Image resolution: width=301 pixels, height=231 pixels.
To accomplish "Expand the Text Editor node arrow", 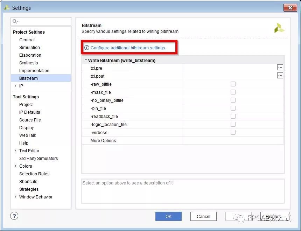I will 15,150.
